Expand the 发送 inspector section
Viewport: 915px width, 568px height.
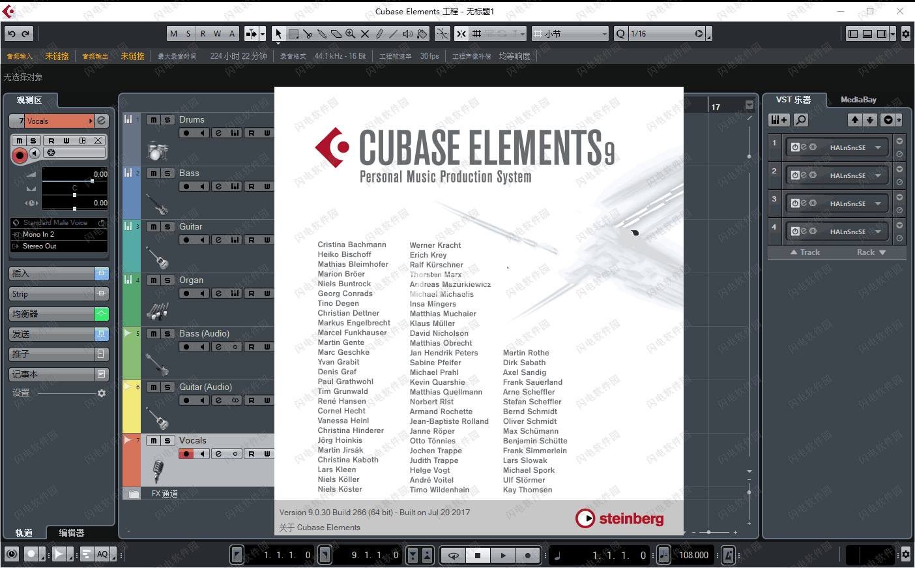click(x=52, y=334)
